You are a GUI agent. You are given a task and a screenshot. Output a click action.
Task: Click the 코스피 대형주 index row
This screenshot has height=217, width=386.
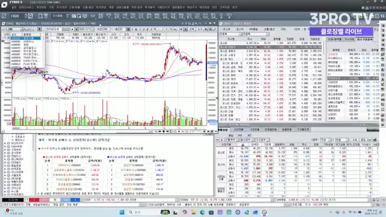[x=270, y=47]
